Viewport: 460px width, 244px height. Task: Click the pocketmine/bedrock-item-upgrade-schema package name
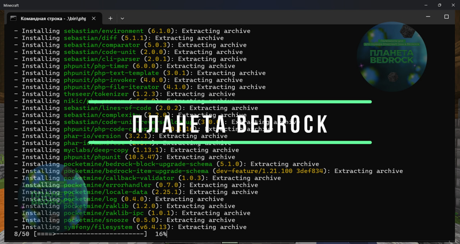(136, 171)
